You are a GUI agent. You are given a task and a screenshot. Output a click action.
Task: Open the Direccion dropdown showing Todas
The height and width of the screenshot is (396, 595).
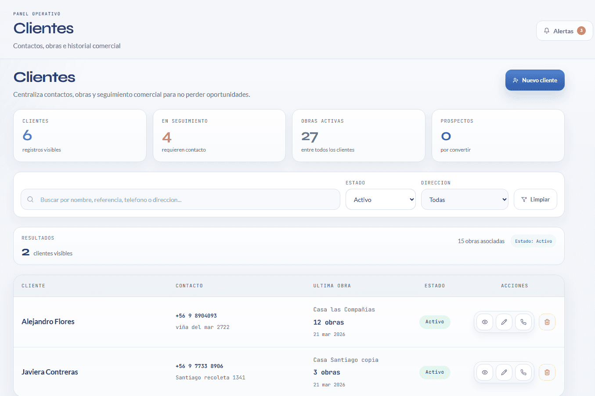(x=464, y=200)
